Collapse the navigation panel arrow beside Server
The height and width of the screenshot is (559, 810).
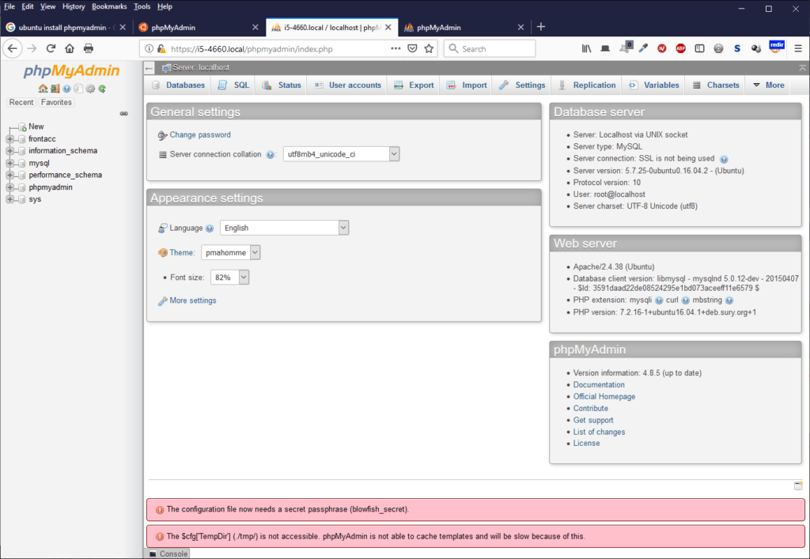coord(150,68)
